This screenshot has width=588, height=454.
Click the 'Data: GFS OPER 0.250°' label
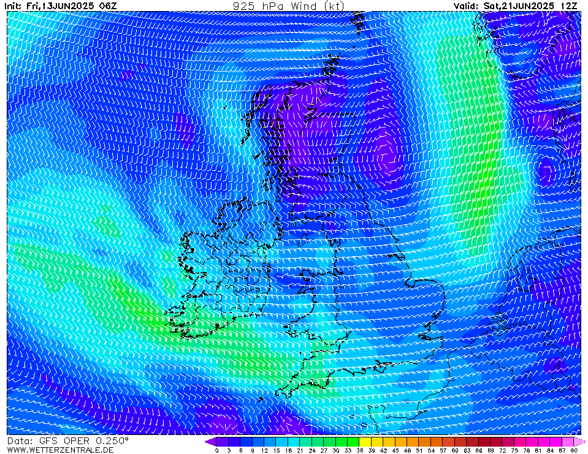pos(68,441)
